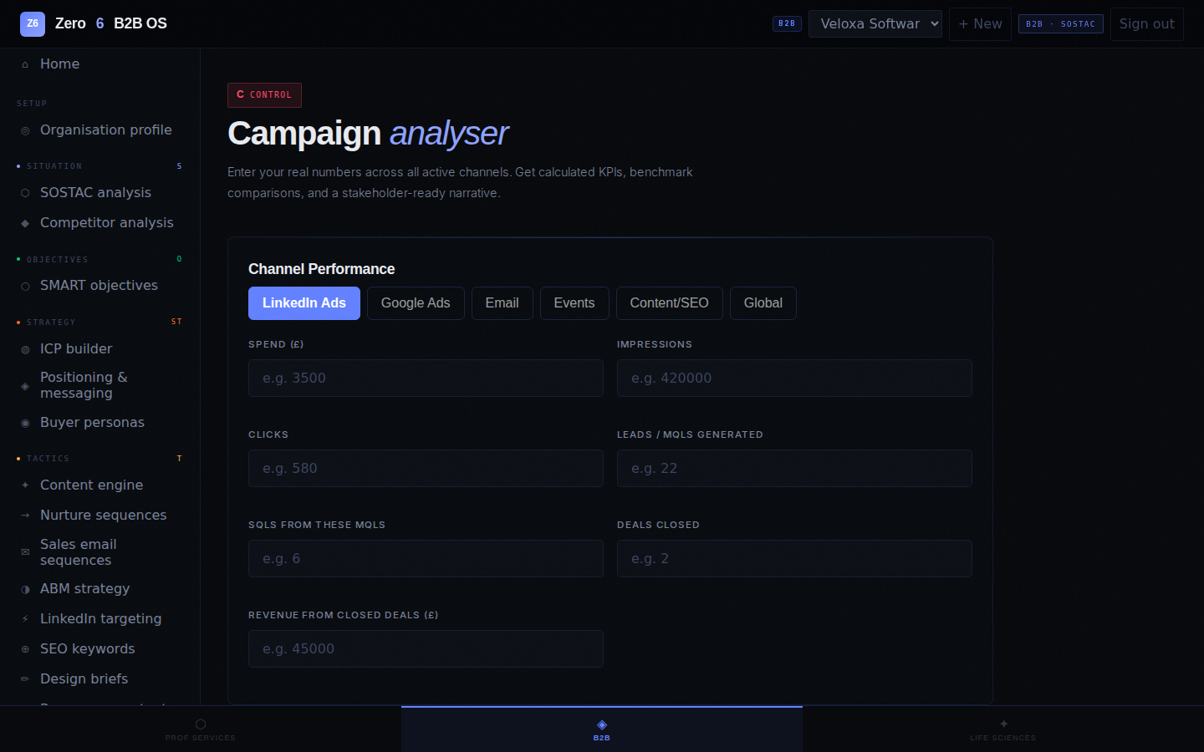Click the B2B badge in top bar
Screen dimensions: 1204x752
[x=787, y=23]
